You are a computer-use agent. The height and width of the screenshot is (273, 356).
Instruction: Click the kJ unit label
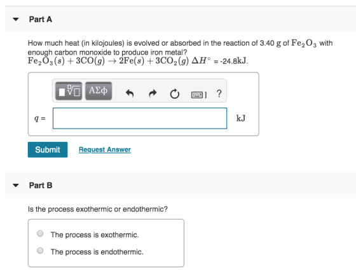pyautogui.click(x=241, y=118)
